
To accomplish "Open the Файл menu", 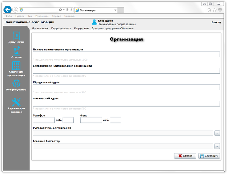I will (x=9, y=16).
